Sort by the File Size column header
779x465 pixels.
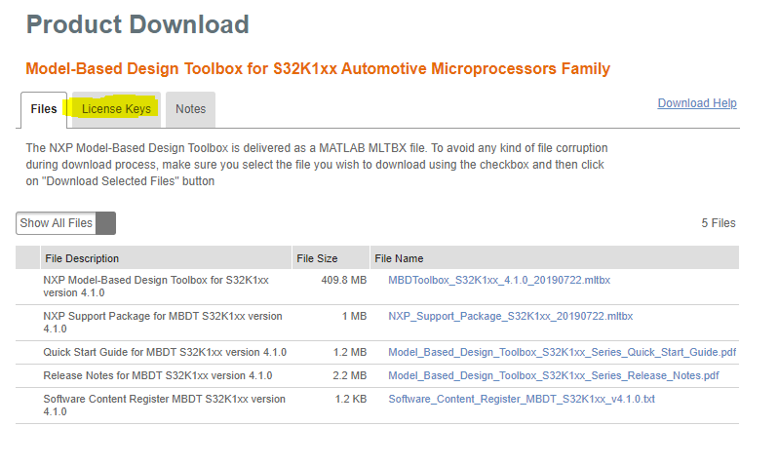tap(317, 258)
